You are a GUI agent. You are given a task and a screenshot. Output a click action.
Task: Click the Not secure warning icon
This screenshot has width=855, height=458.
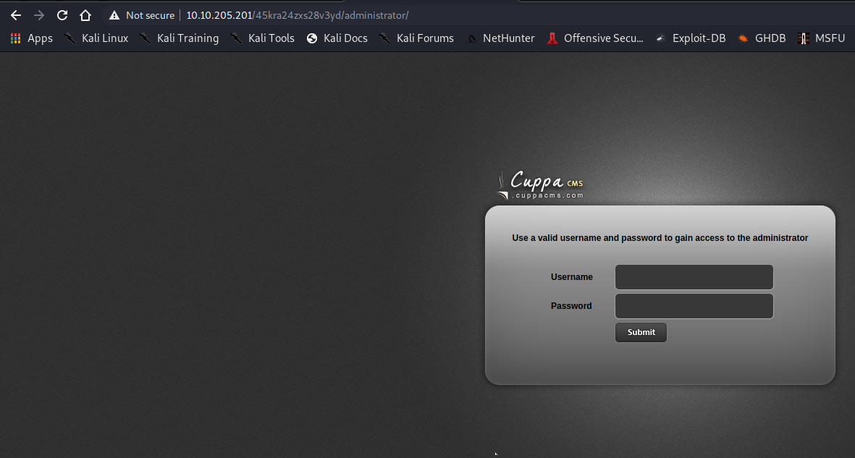(x=114, y=15)
